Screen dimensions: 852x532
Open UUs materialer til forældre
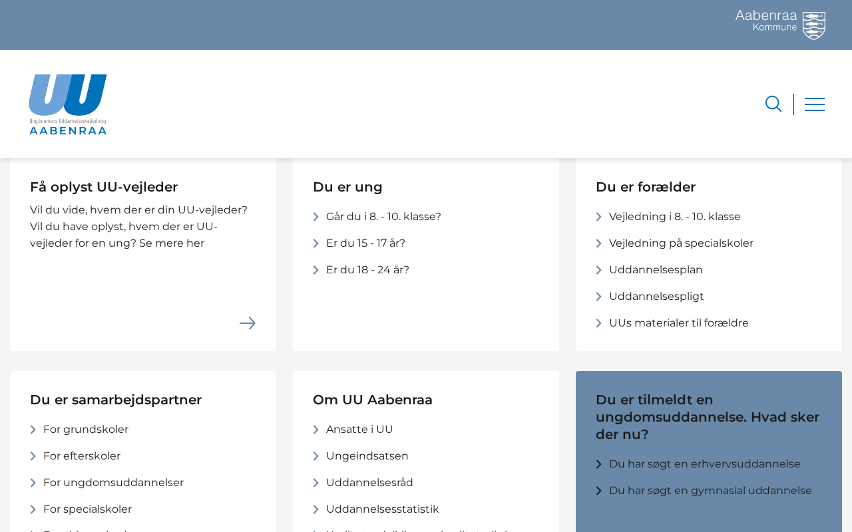[678, 323]
